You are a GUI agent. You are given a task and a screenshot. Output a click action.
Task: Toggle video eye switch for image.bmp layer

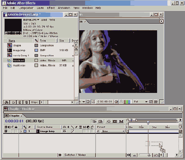coord(6,131)
